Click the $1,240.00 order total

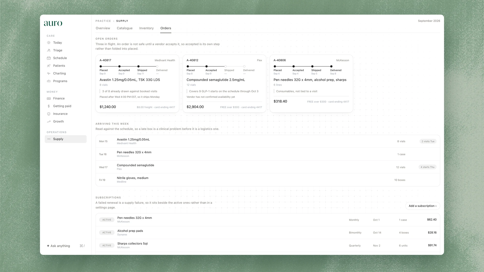[x=108, y=107]
